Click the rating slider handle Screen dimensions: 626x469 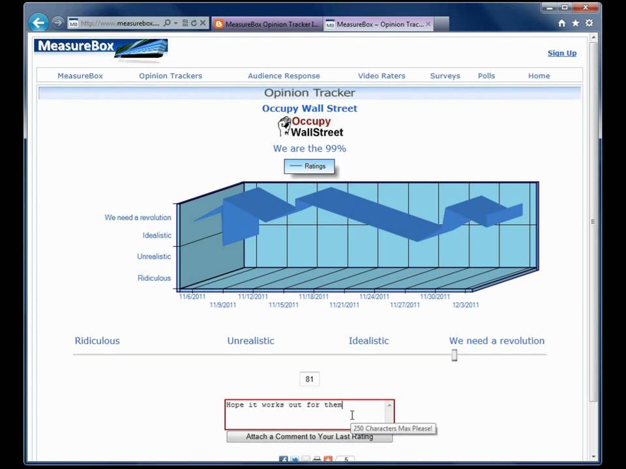[x=455, y=355]
